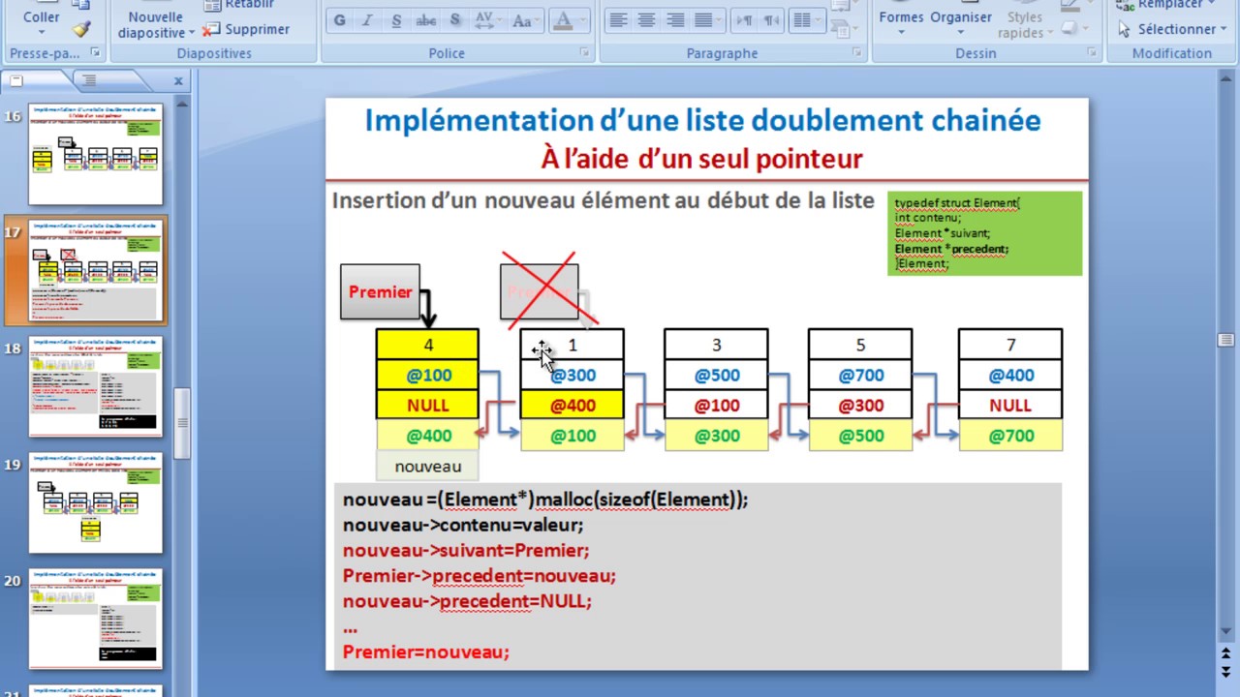This screenshot has width=1240, height=697.
Task: Toggle strikethrough (abc) formatting
Action: (425, 20)
